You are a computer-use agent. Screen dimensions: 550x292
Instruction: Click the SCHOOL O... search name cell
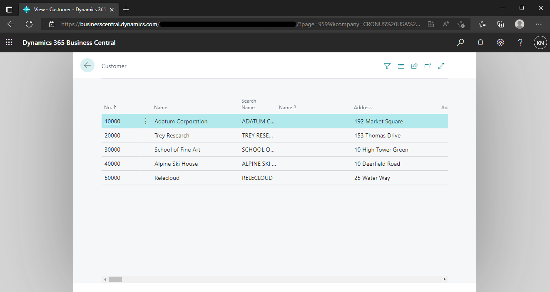pos(258,150)
